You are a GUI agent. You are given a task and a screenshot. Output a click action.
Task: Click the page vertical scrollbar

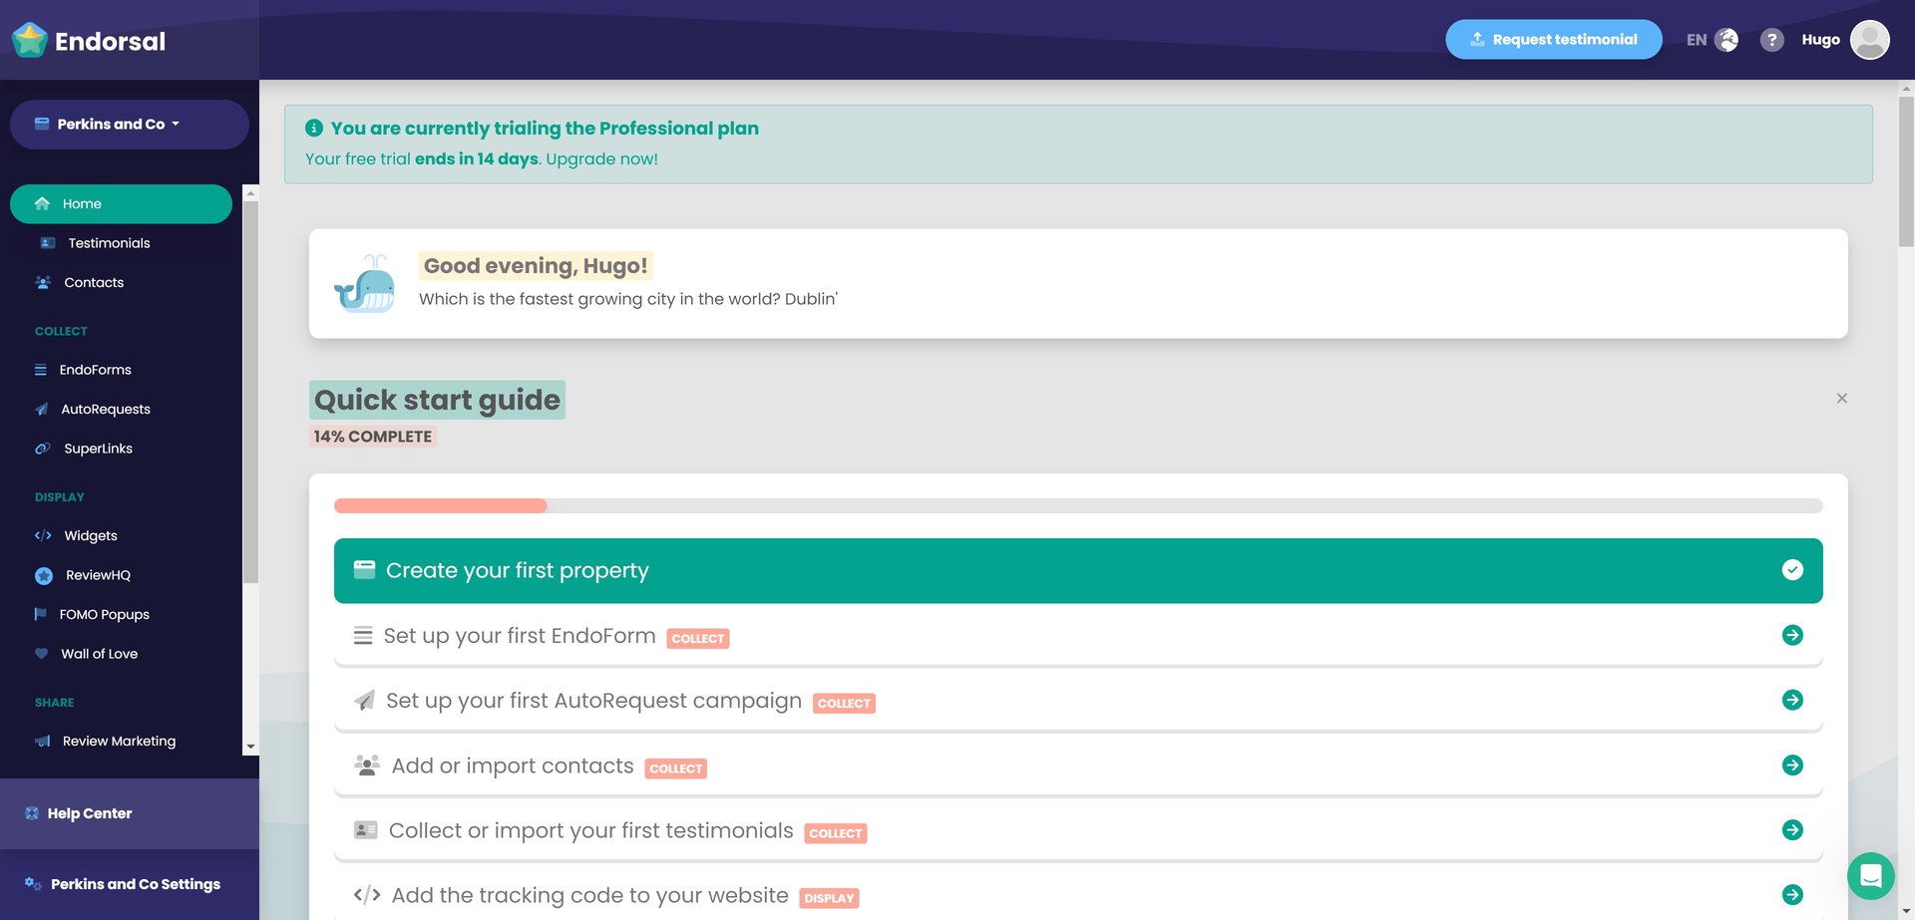click(x=1906, y=169)
